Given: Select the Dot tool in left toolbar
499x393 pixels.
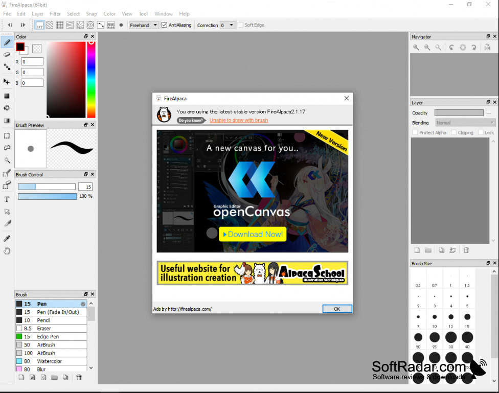Looking at the screenshot, I should (x=7, y=66).
